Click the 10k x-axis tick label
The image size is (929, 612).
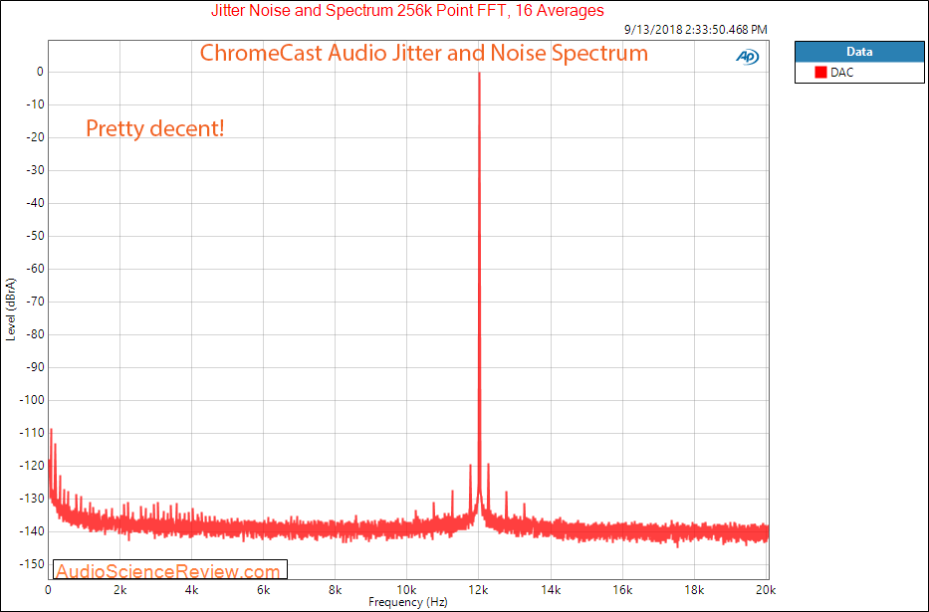[406, 590]
